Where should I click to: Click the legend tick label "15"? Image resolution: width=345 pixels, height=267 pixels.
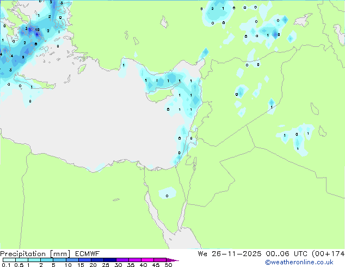81,265
